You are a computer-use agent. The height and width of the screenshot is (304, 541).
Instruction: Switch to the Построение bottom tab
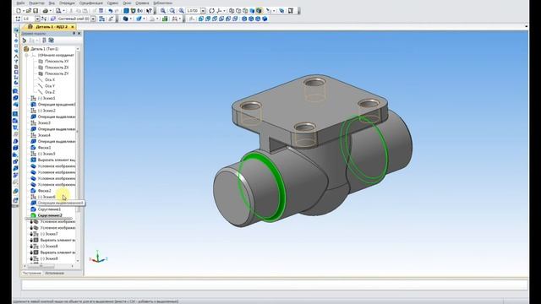(32, 273)
